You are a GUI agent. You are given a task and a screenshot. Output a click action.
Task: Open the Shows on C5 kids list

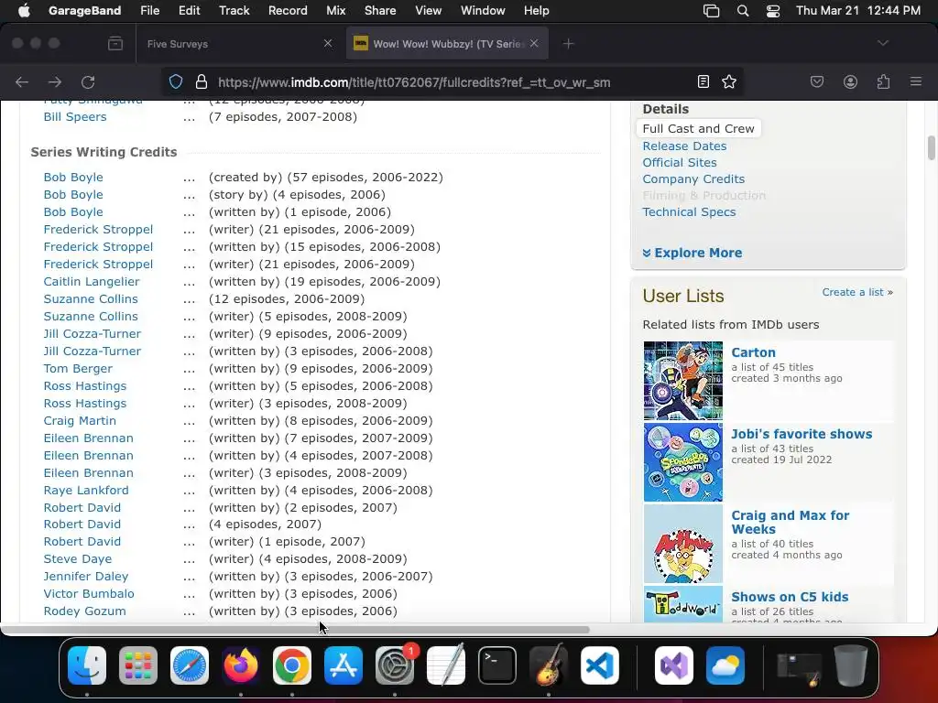[790, 597]
